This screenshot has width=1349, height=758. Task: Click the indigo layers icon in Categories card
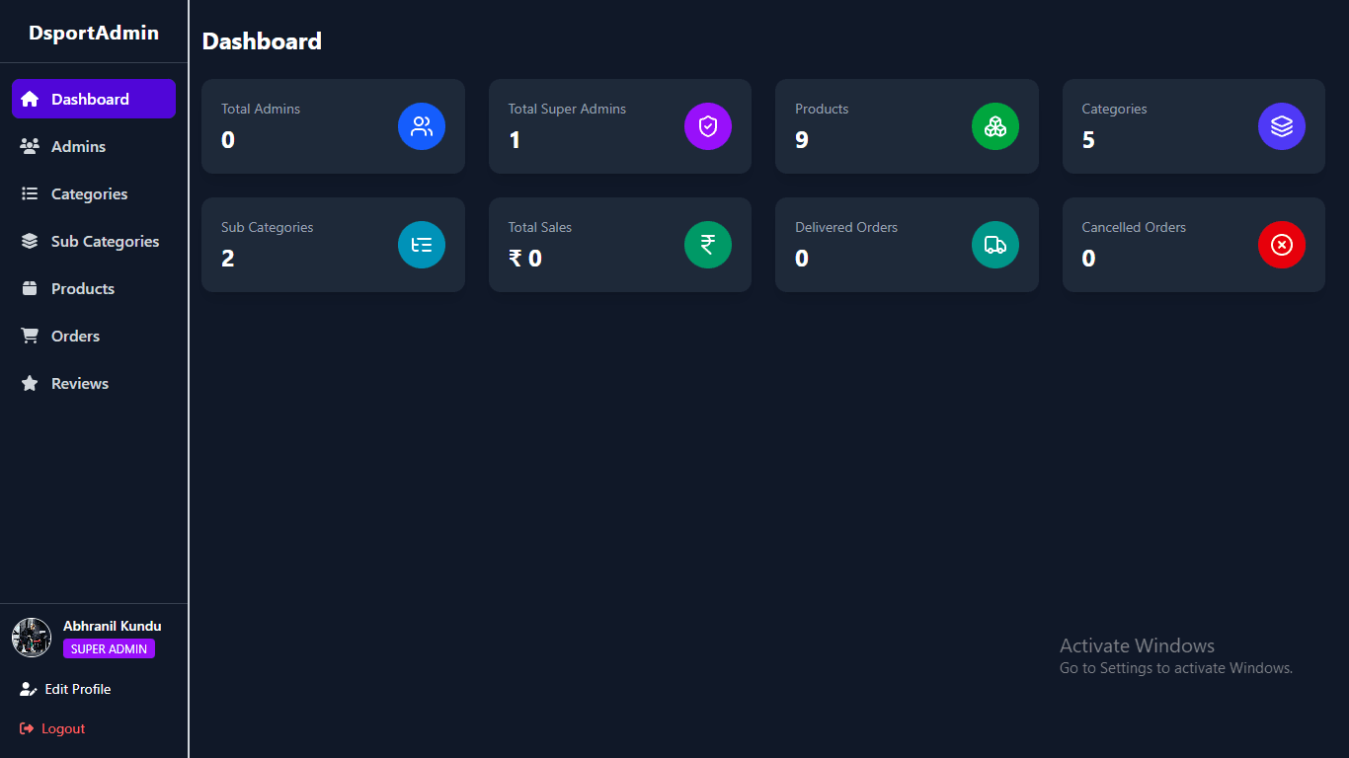point(1282,126)
